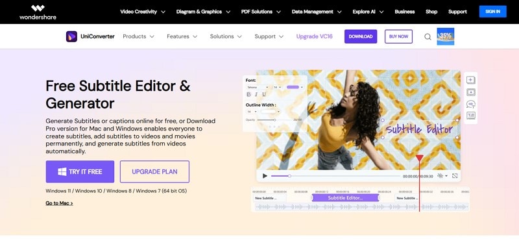
Task: Expand the Data Management menu
Action: click(x=317, y=12)
